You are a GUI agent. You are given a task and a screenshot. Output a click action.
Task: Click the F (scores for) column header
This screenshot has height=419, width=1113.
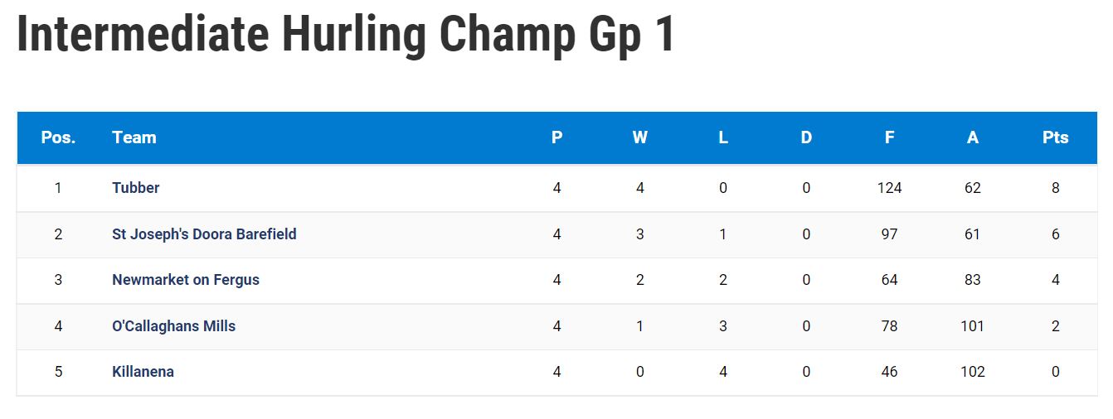(x=889, y=137)
